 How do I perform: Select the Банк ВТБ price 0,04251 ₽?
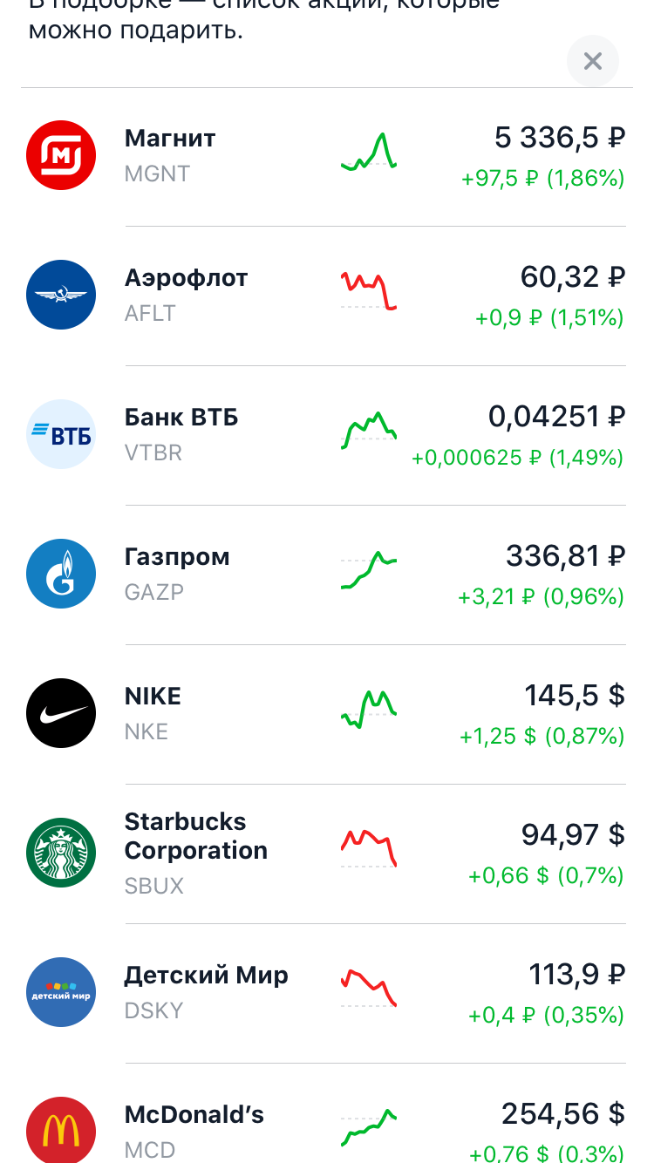click(x=556, y=418)
